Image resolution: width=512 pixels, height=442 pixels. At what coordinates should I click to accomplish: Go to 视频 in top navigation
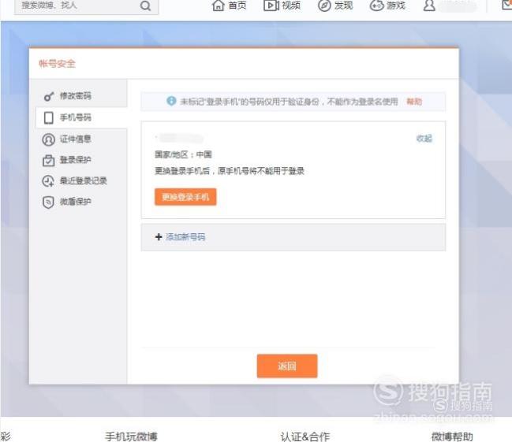291,6
